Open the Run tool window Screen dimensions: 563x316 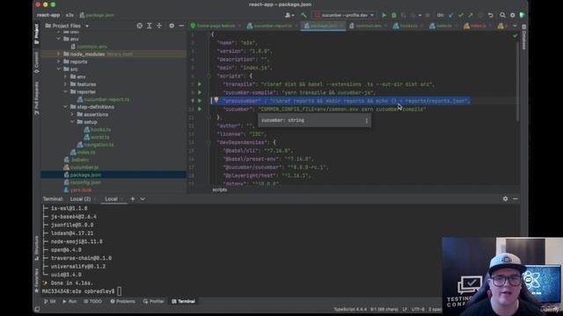click(69, 301)
